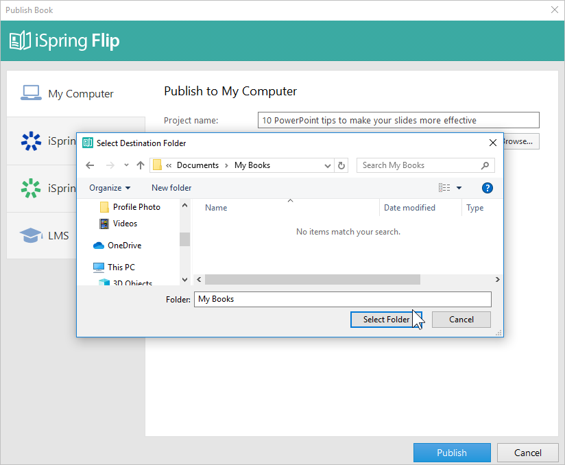Sort by the Type column

[474, 208]
